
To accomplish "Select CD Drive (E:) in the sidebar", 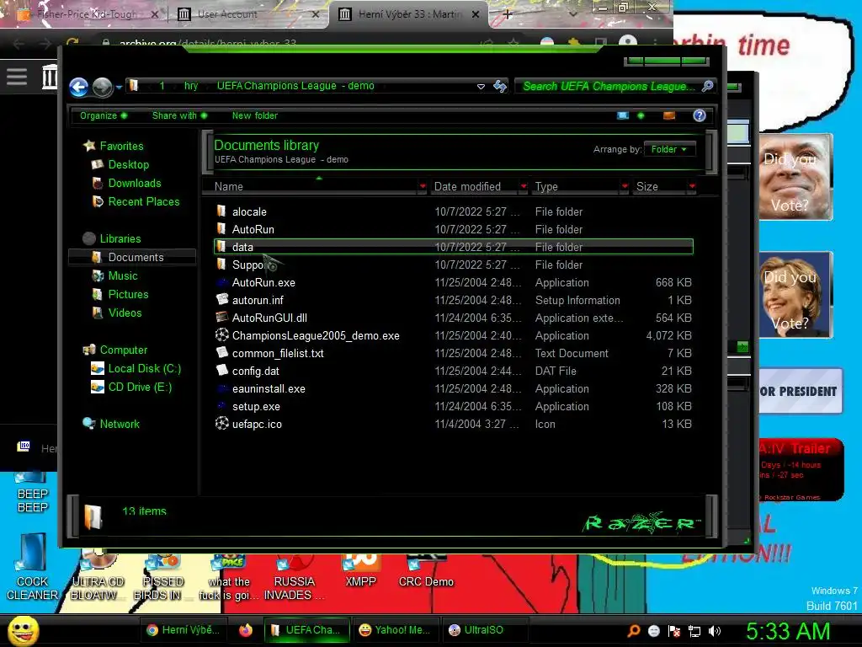I will click(x=140, y=388).
